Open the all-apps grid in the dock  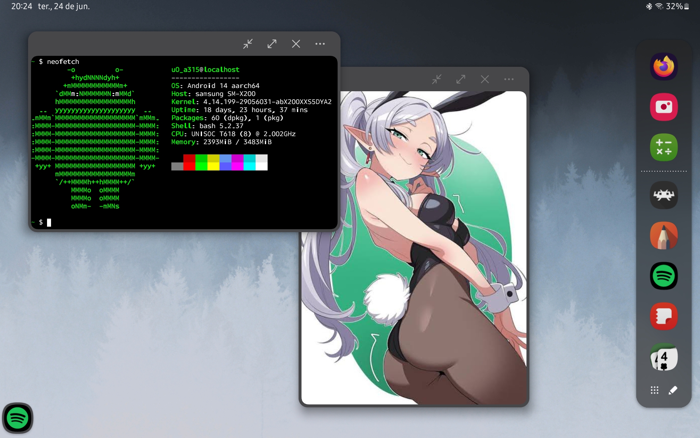coord(654,390)
